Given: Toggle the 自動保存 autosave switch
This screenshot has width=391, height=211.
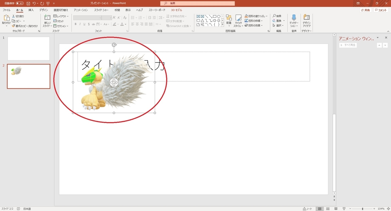Looking at the screenshot, I should [x=20, y=3].
